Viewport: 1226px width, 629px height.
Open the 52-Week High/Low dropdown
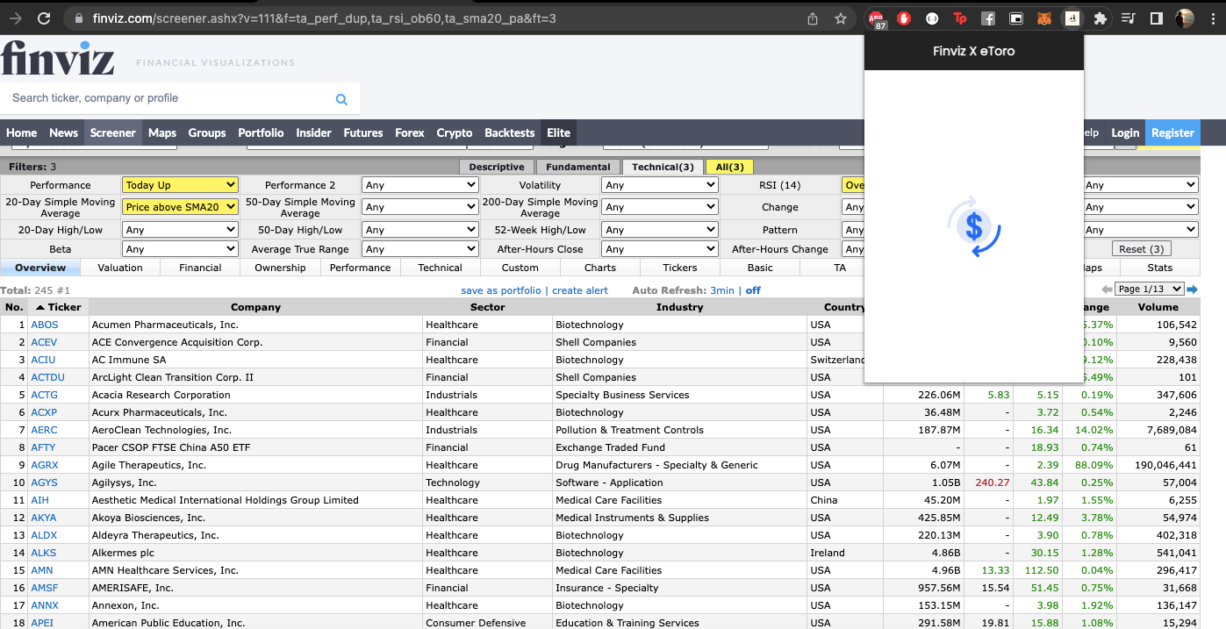point(659,230)
